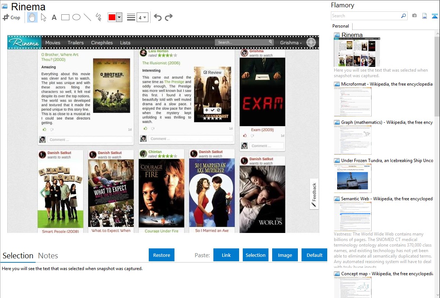Open the Concept map - Wikipedia snapshot title
The height and width of the screenshot is (298, 440).
coord(387,274)
